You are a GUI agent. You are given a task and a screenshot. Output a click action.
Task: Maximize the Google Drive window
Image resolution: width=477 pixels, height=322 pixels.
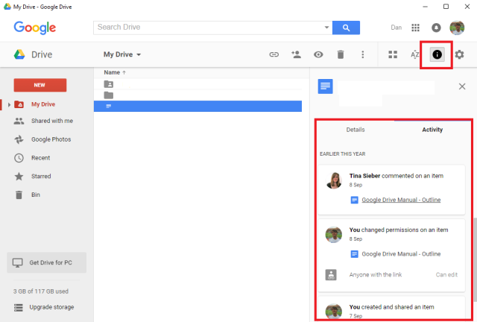(x=446, y=7)
